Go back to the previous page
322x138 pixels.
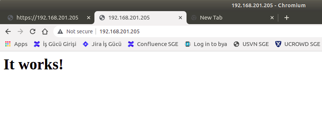tap(8, 31)
